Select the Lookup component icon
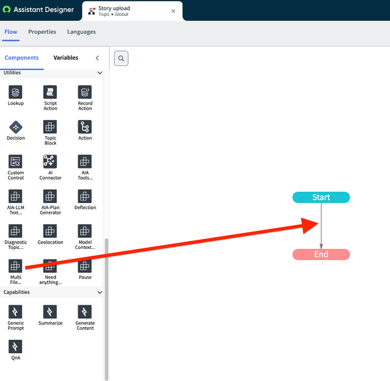This screenshot has height=381, width=390. click(15, 92)
